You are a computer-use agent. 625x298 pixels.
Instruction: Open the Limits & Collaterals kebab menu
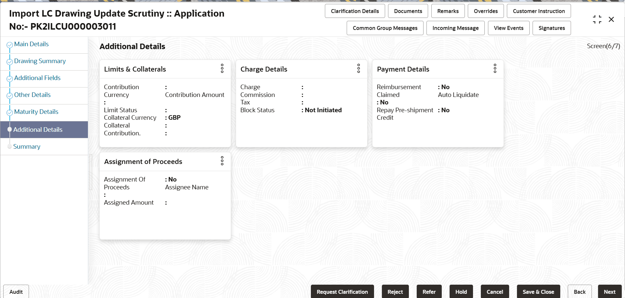(x=222, y=68)
